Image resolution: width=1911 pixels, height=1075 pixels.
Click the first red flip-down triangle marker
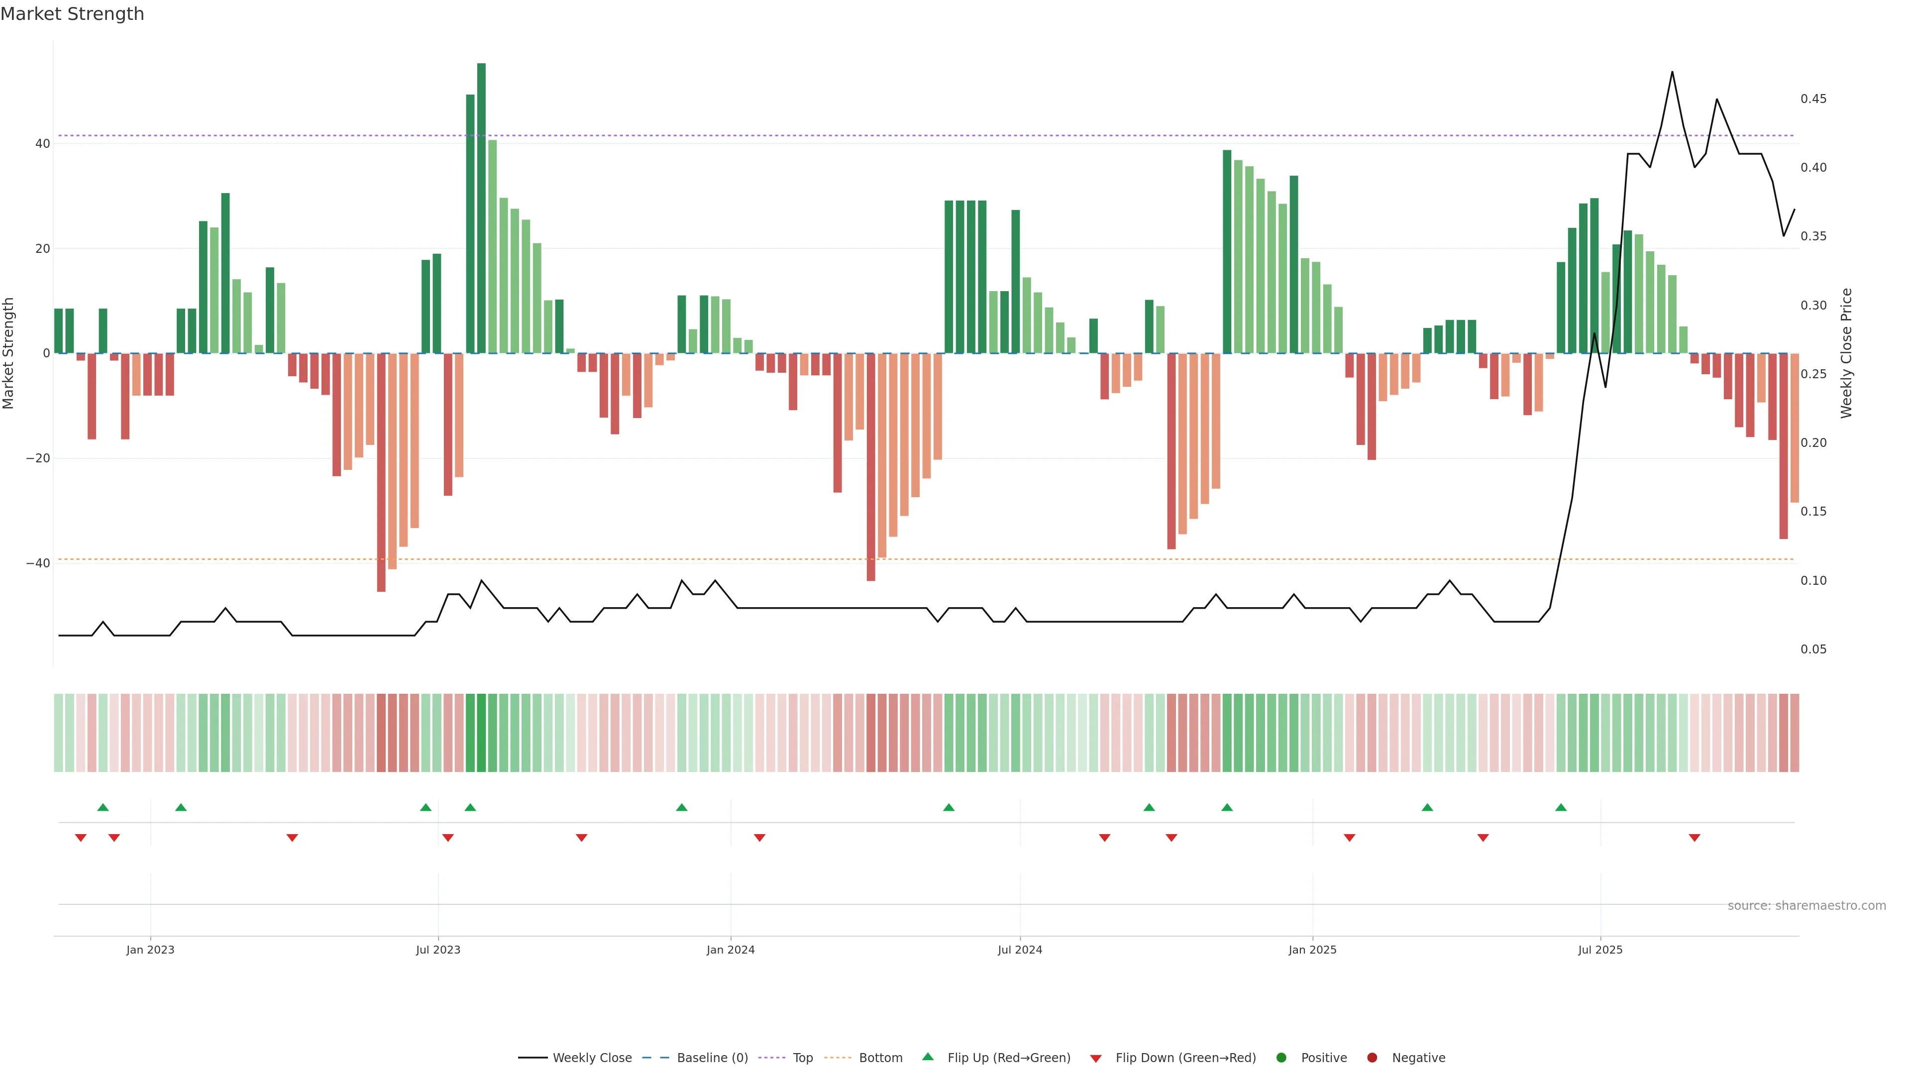pyautogui.click(x=81, y=838)
